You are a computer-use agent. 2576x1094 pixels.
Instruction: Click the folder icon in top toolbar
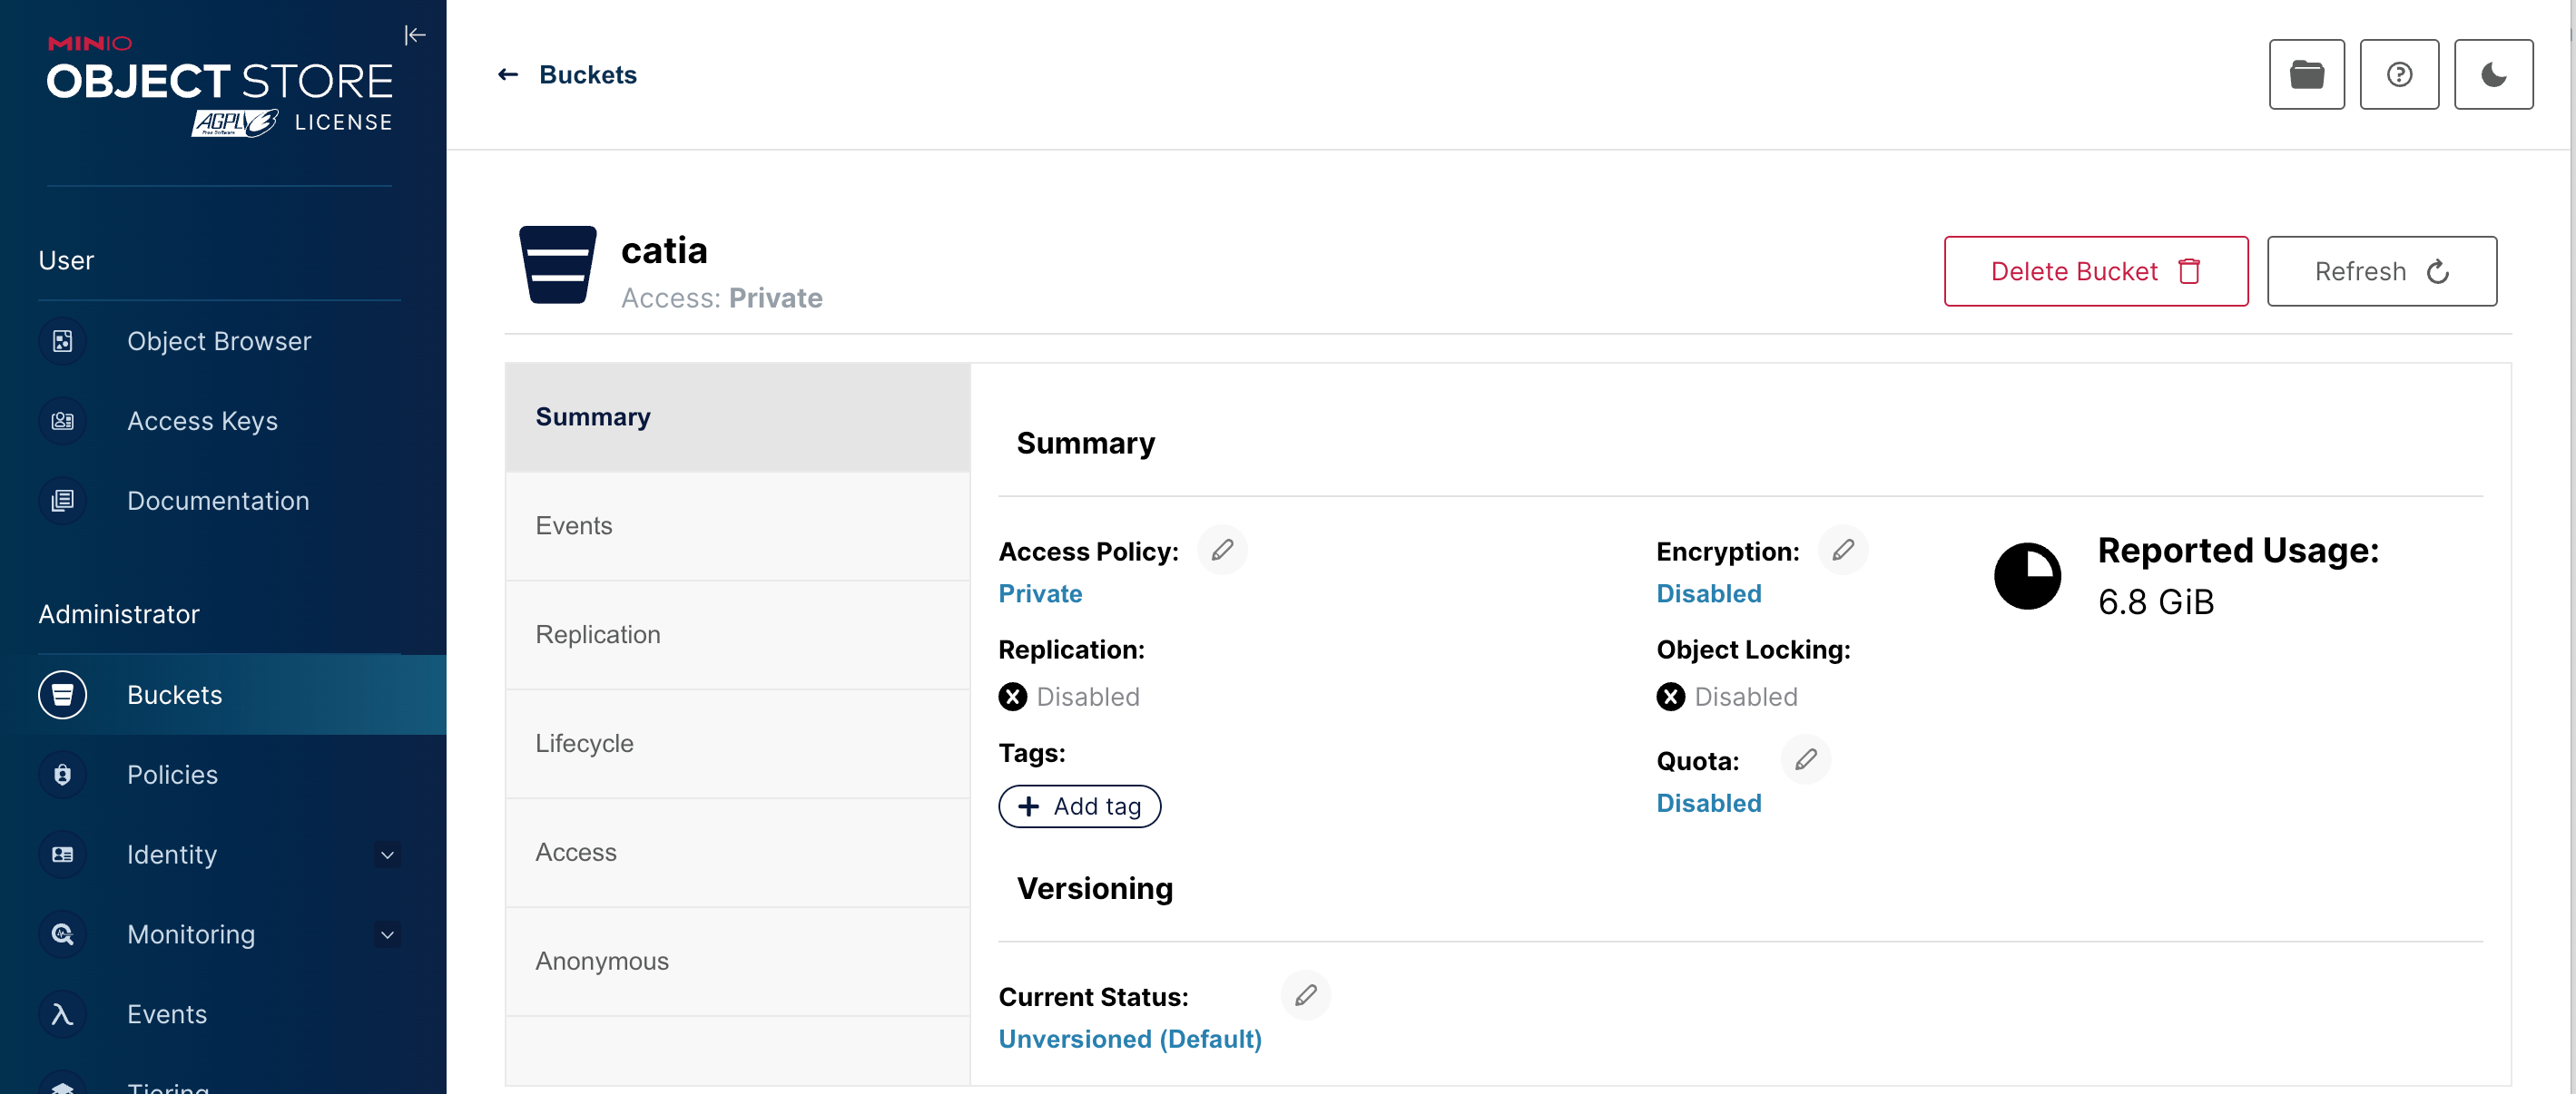(2306, 75)
